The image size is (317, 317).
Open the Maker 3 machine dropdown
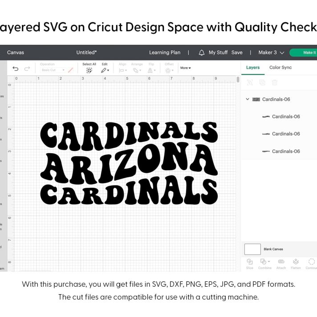coord(271,53)
